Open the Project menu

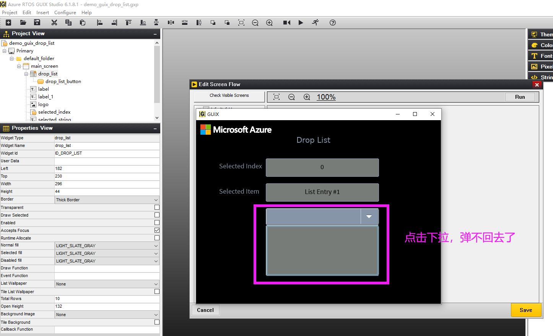10,13
